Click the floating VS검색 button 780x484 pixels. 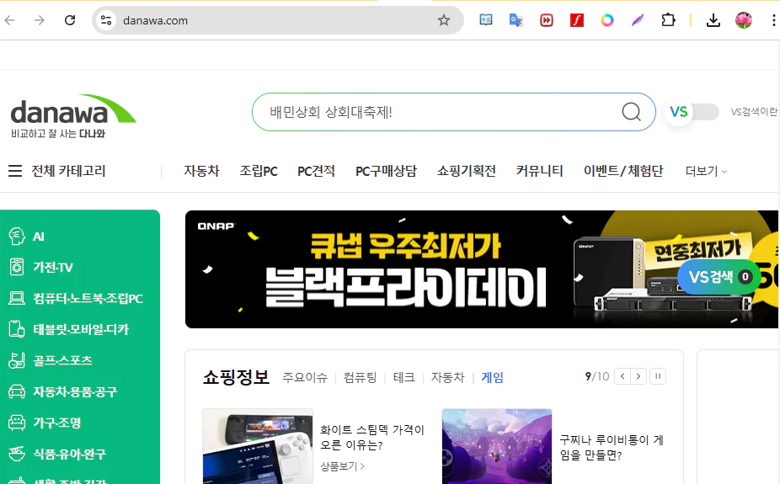click(x=719, y=277)
